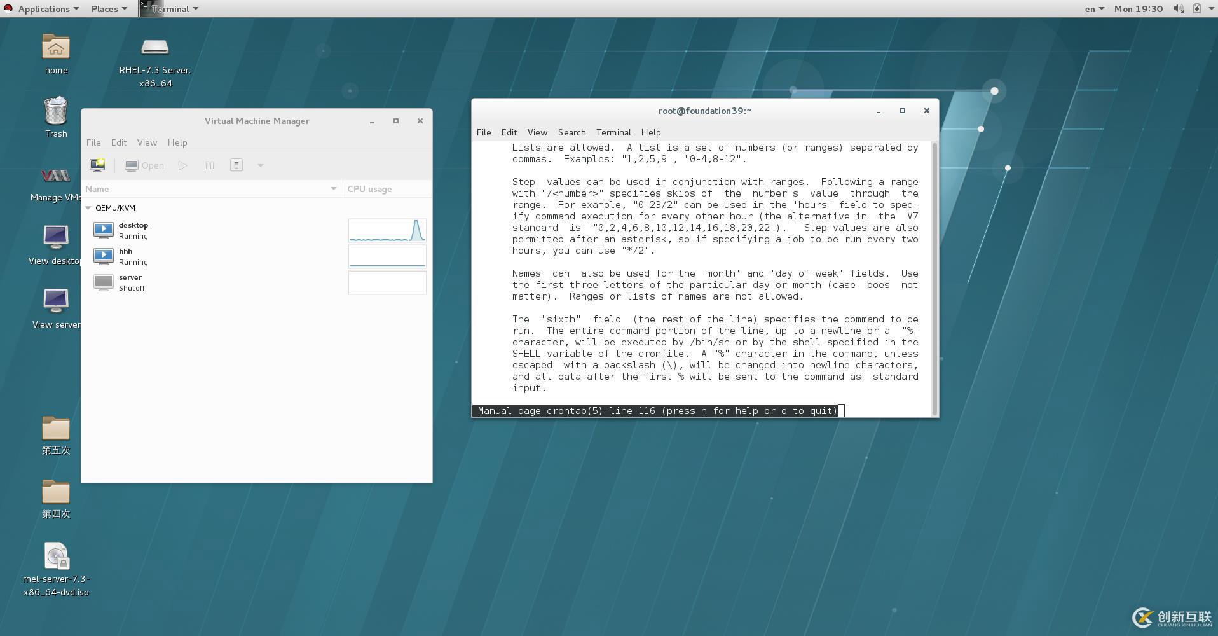Open the Name column sort dropdown arrow

point(333,189)
